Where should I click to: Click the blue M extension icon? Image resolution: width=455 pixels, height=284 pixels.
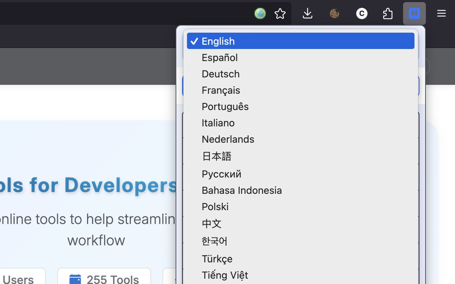(x=414, y=14)
